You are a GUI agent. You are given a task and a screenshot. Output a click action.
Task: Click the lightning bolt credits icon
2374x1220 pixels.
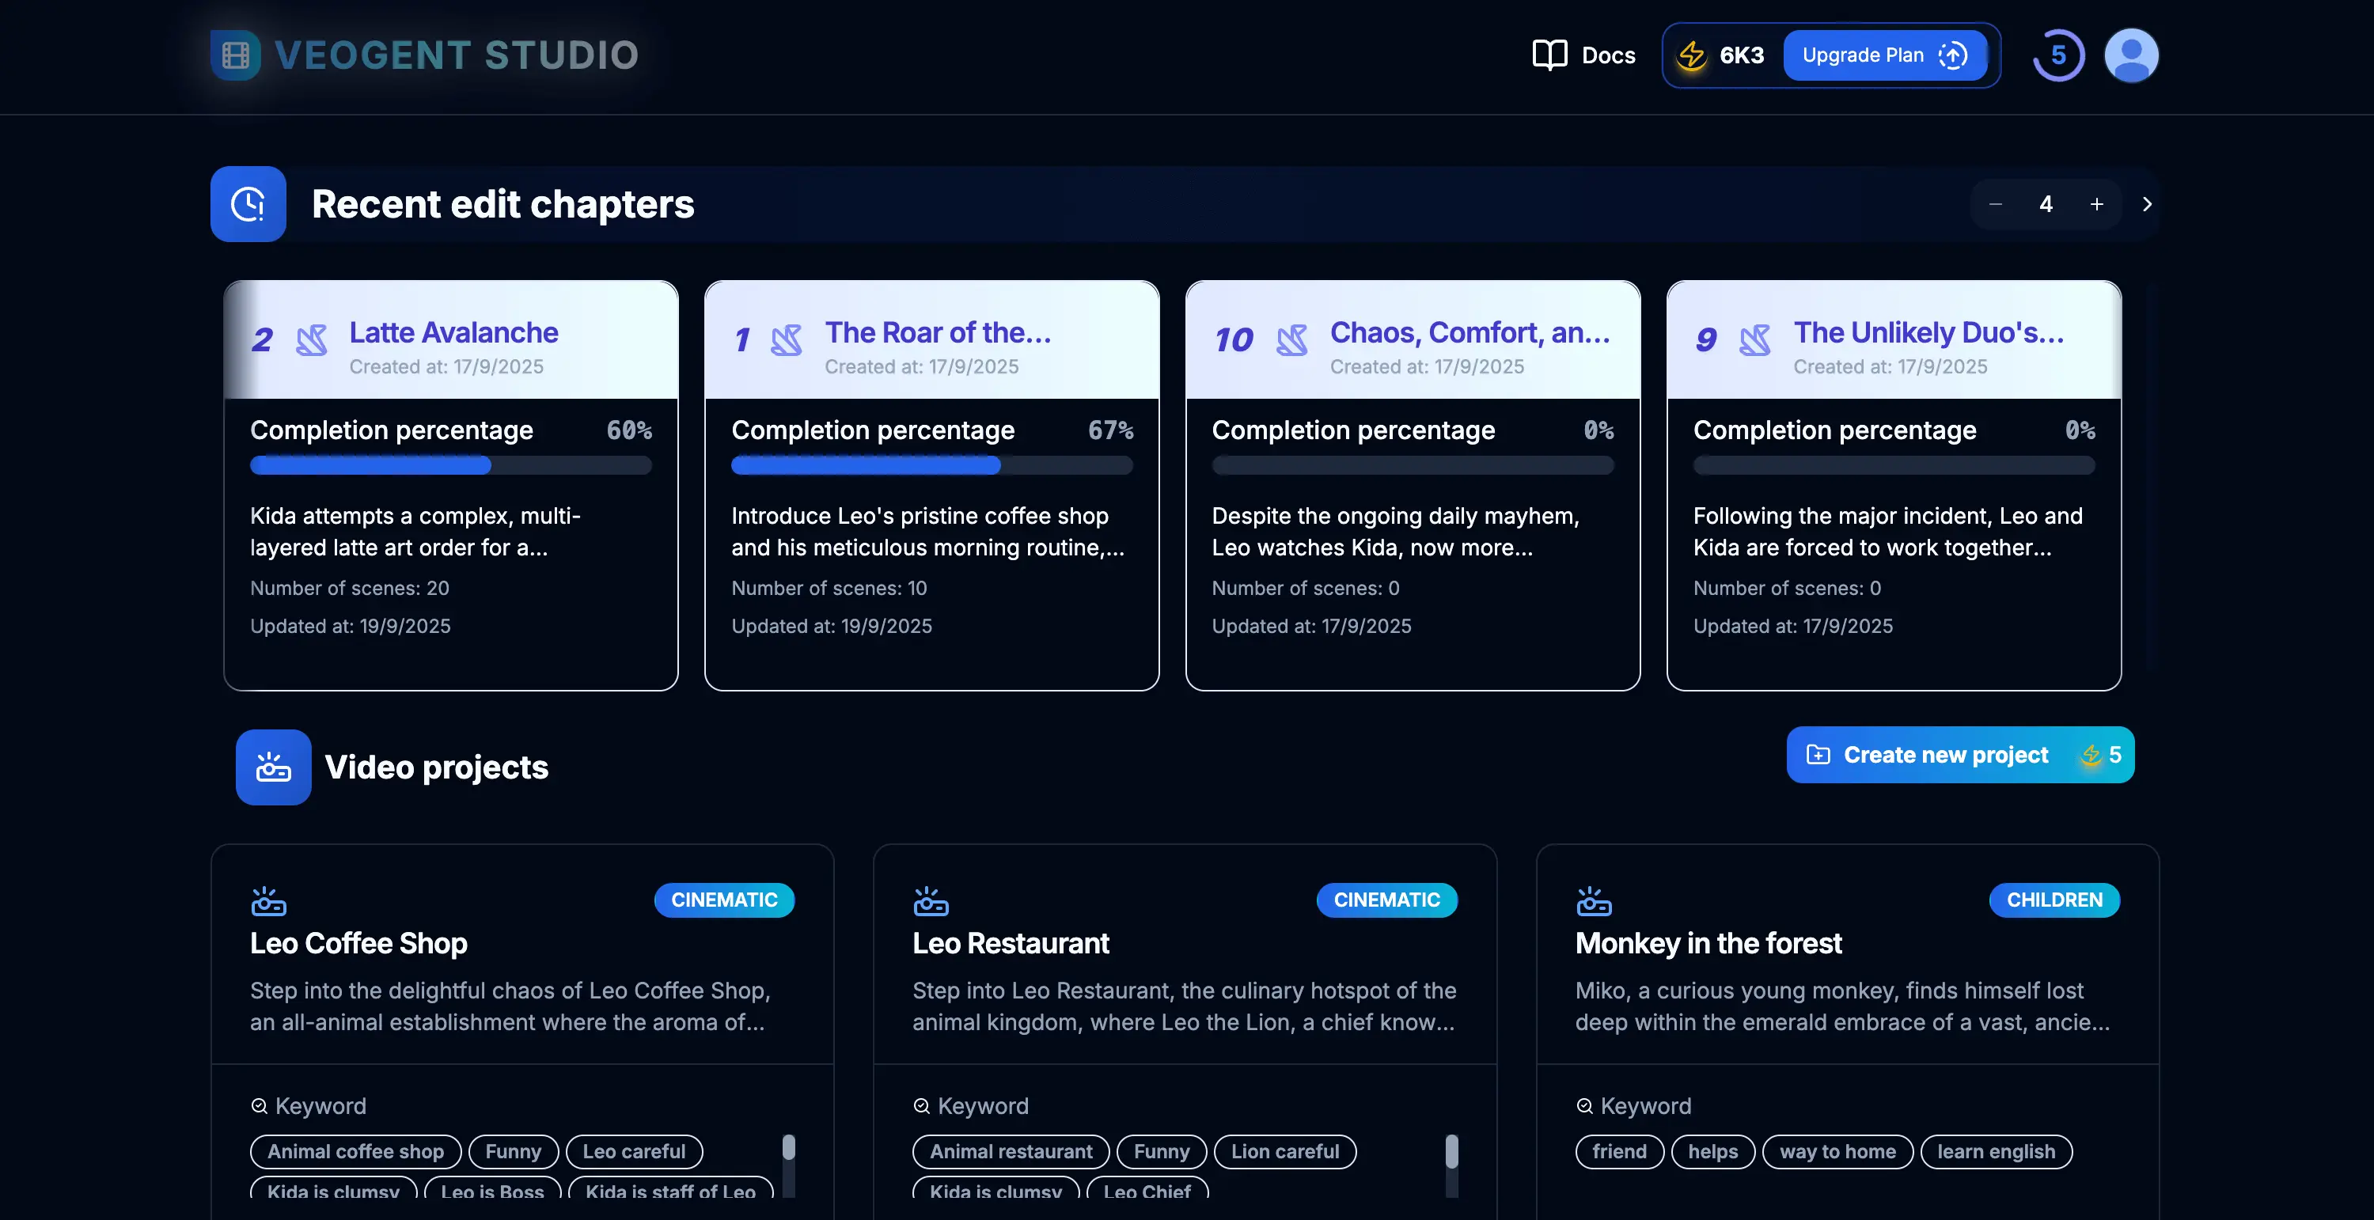(x=1691, y=55)
